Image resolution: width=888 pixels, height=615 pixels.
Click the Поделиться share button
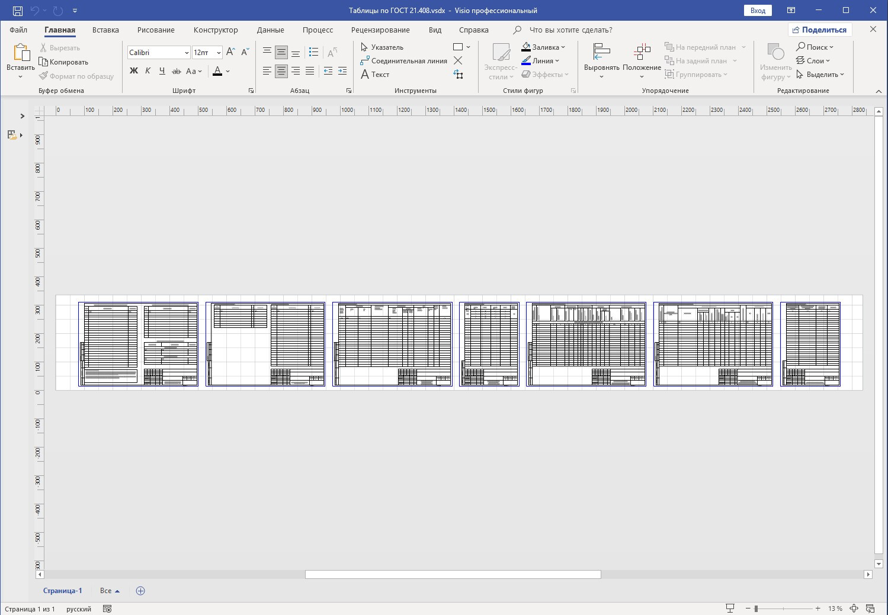820,30
